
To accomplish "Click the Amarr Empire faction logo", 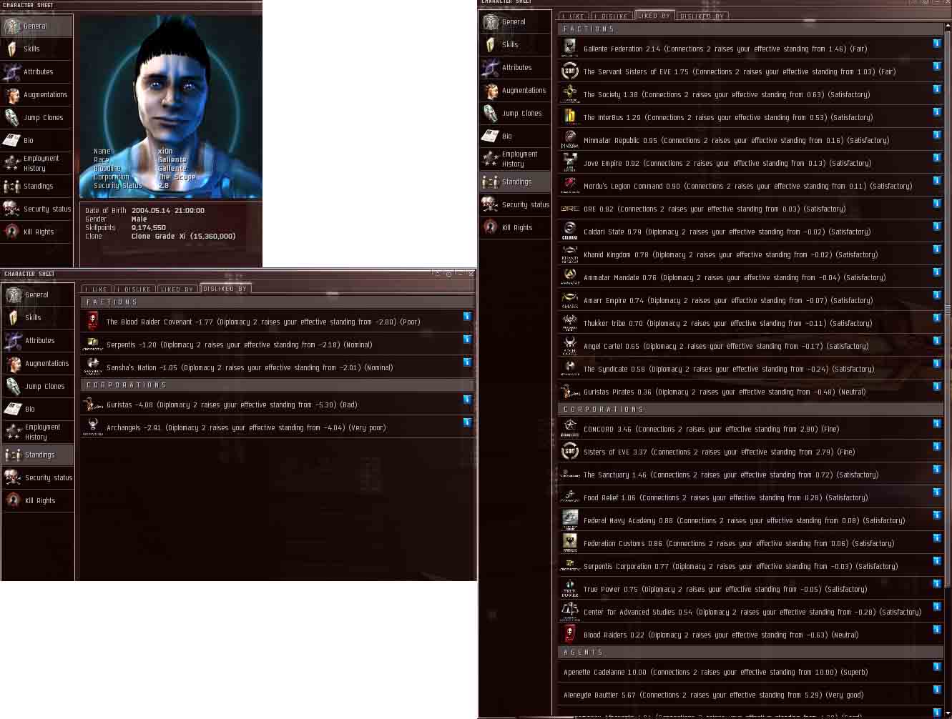I will coord(570,300).
